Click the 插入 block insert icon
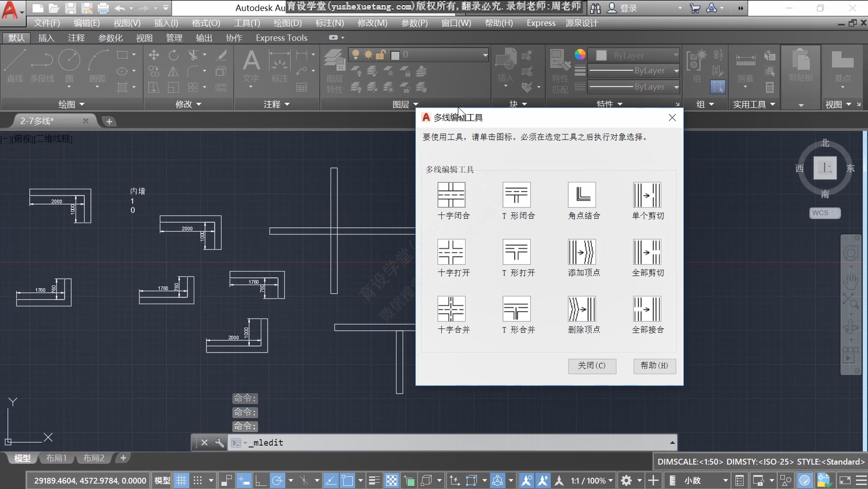Image resolution: width=868 pixels, height=489 pixels. pyautogui.click(x=506, y=68)
